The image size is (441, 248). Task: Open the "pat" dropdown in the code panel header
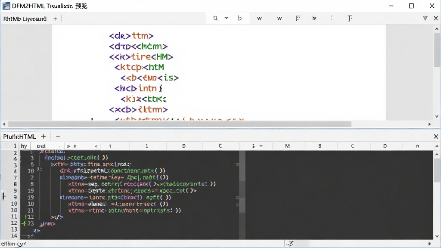click(x=47, y=146)
